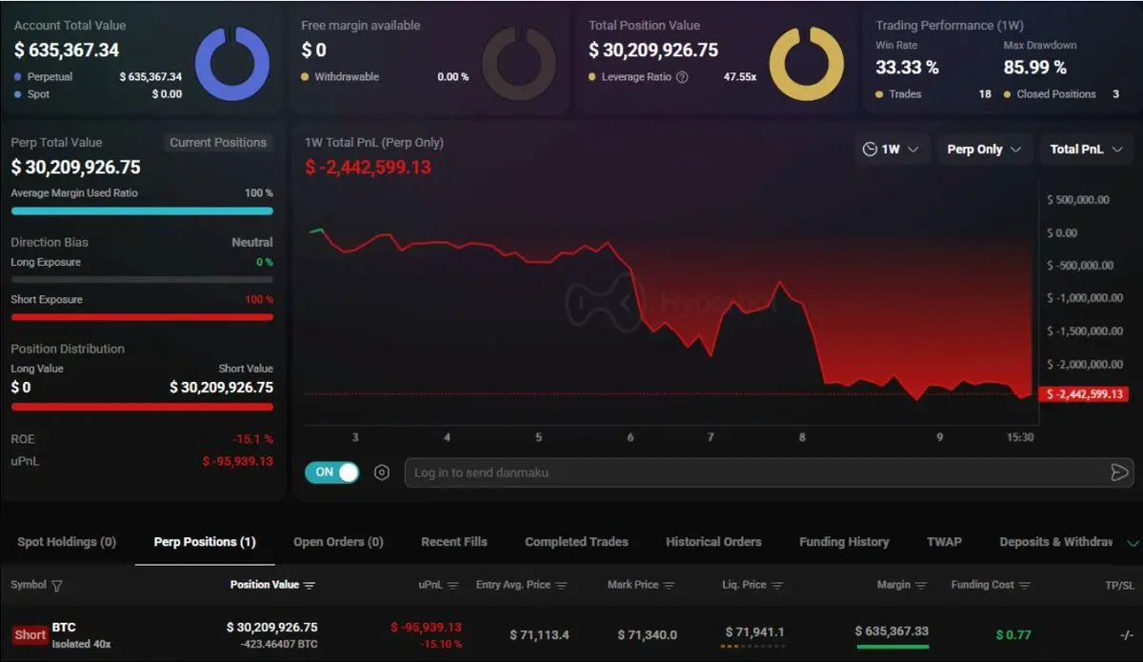
Task: Open the Open Orders (0) tab
Action: pyautogui.click(x=338, y=542)
